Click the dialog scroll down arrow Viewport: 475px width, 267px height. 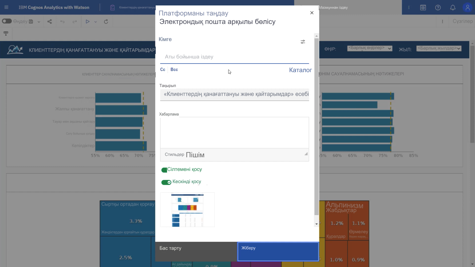pos(316,224)
